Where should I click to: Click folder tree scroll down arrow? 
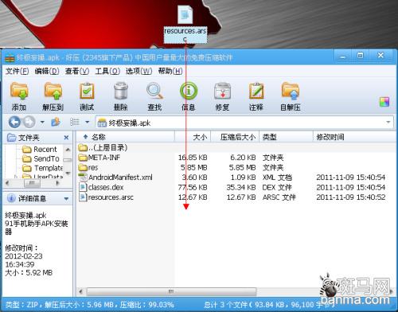68,174
